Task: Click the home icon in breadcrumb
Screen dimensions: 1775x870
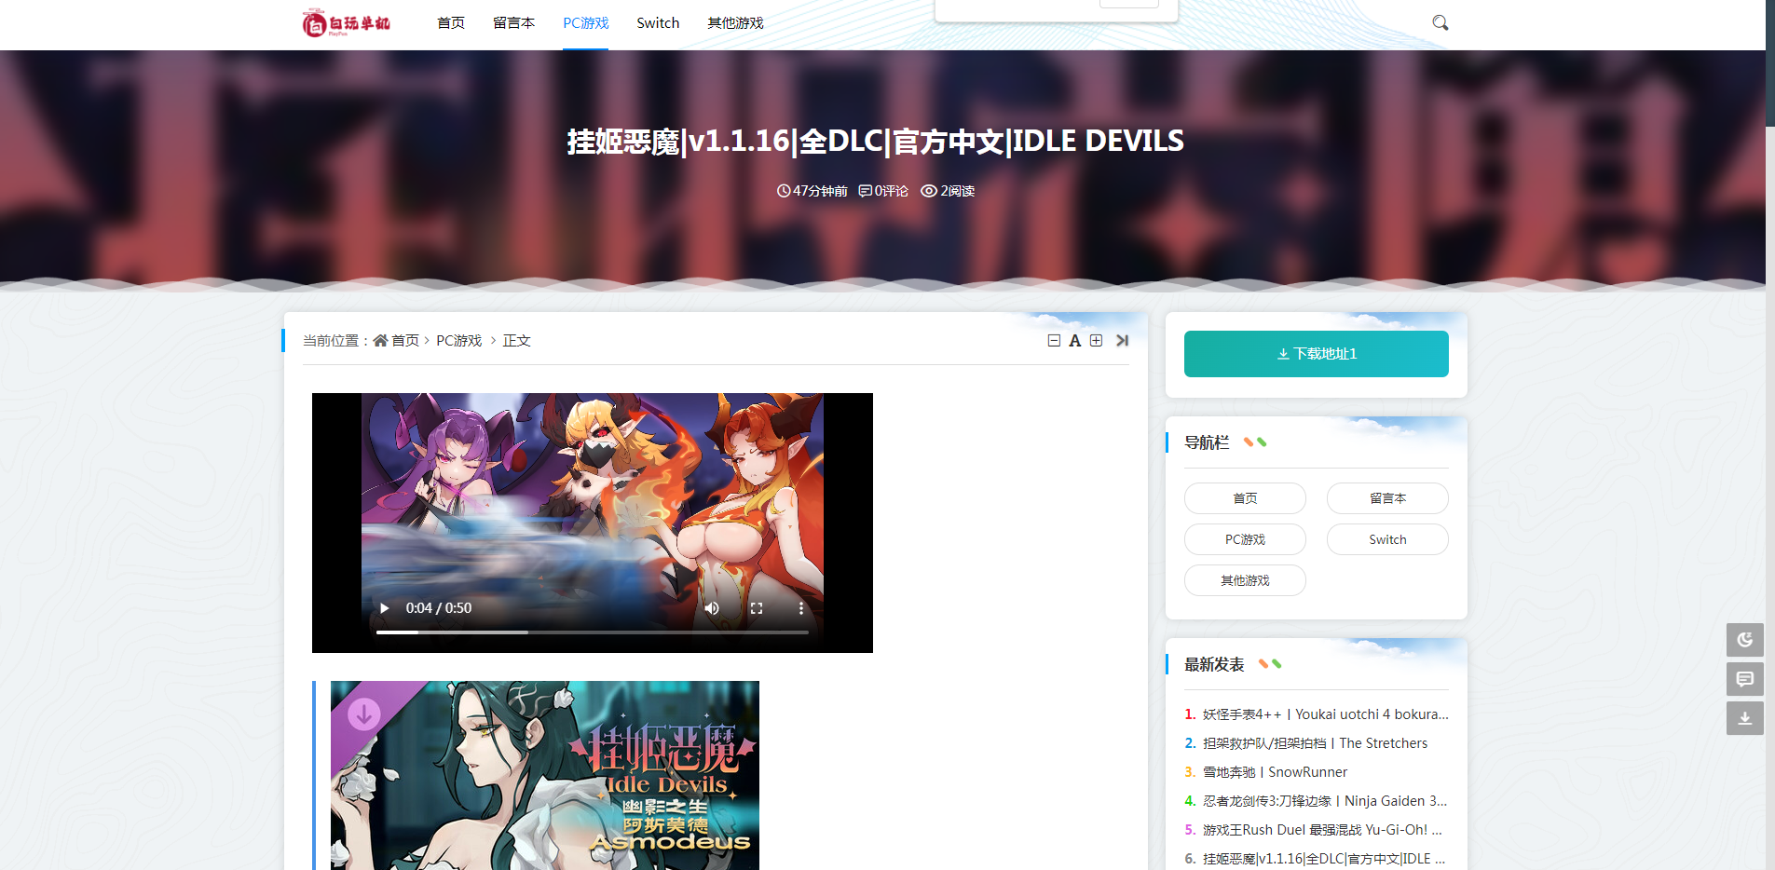Action: pyautogui.click(x=380, y=341)
